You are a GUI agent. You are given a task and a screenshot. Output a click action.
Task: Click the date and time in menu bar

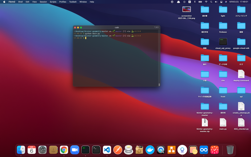click(x=239, y=2)
